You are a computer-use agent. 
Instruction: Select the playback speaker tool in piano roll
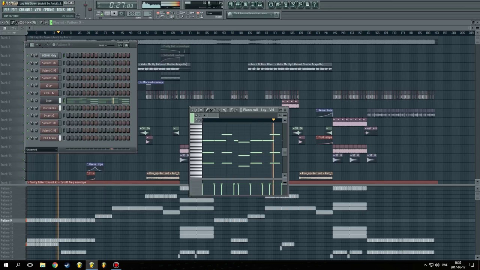[237, 110]
